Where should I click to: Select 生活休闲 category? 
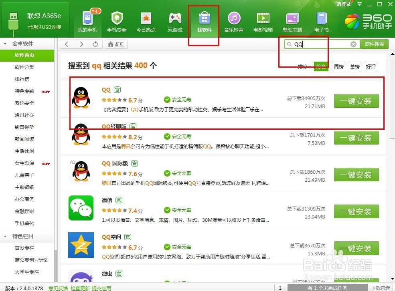coord(24,151)
